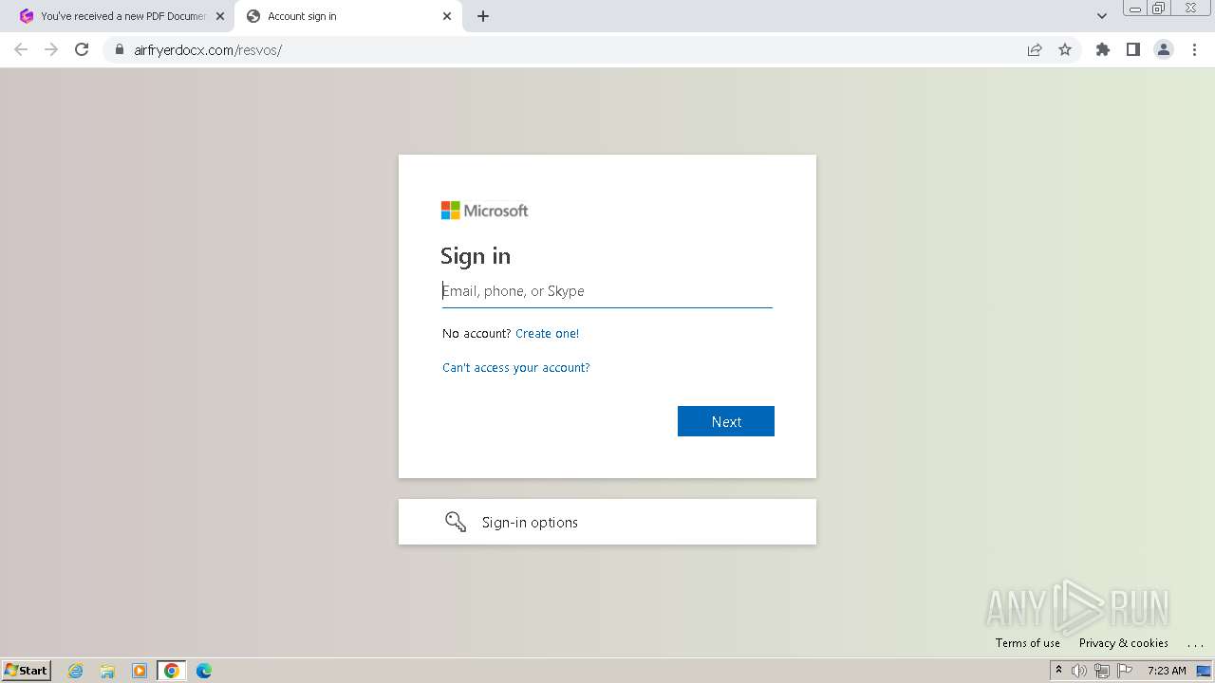This screenshot has height=683, width=1215.
Task: Open Microsoft Edge from taskbar
Action: pos(204,671)
